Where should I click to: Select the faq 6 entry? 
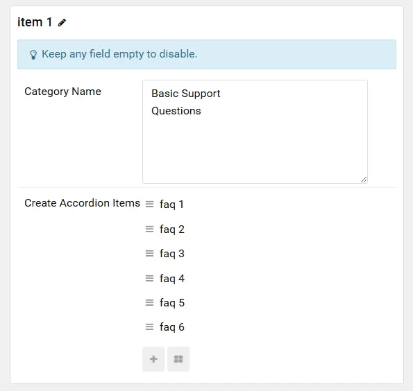pyautogui.click(x=171, y=327)
